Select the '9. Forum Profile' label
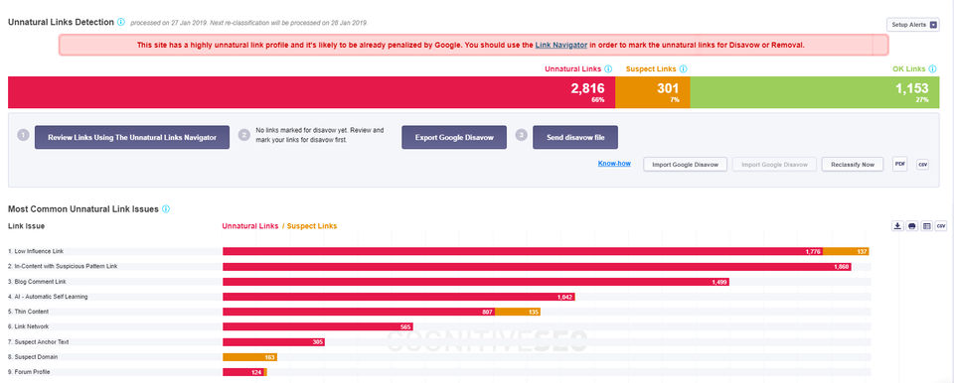Image resolution: width=954 pixels, height=383 pixels. pos(29,372)
